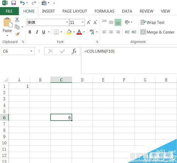Apply the yellow fill color swatch
This screenshot has height=163, width=177.
pos(69,32)
